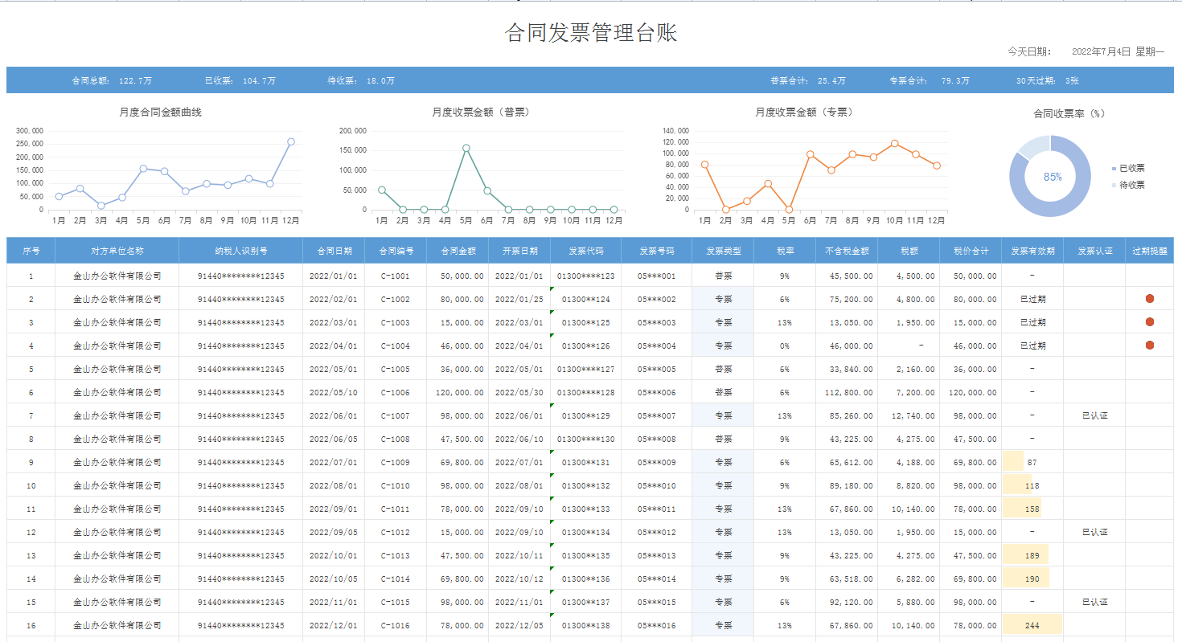Image resolution: width=1182 pixels, height=642 pixels.
Task: Select the December point on 月度合同金额曲线 chart
Action: 291,141
